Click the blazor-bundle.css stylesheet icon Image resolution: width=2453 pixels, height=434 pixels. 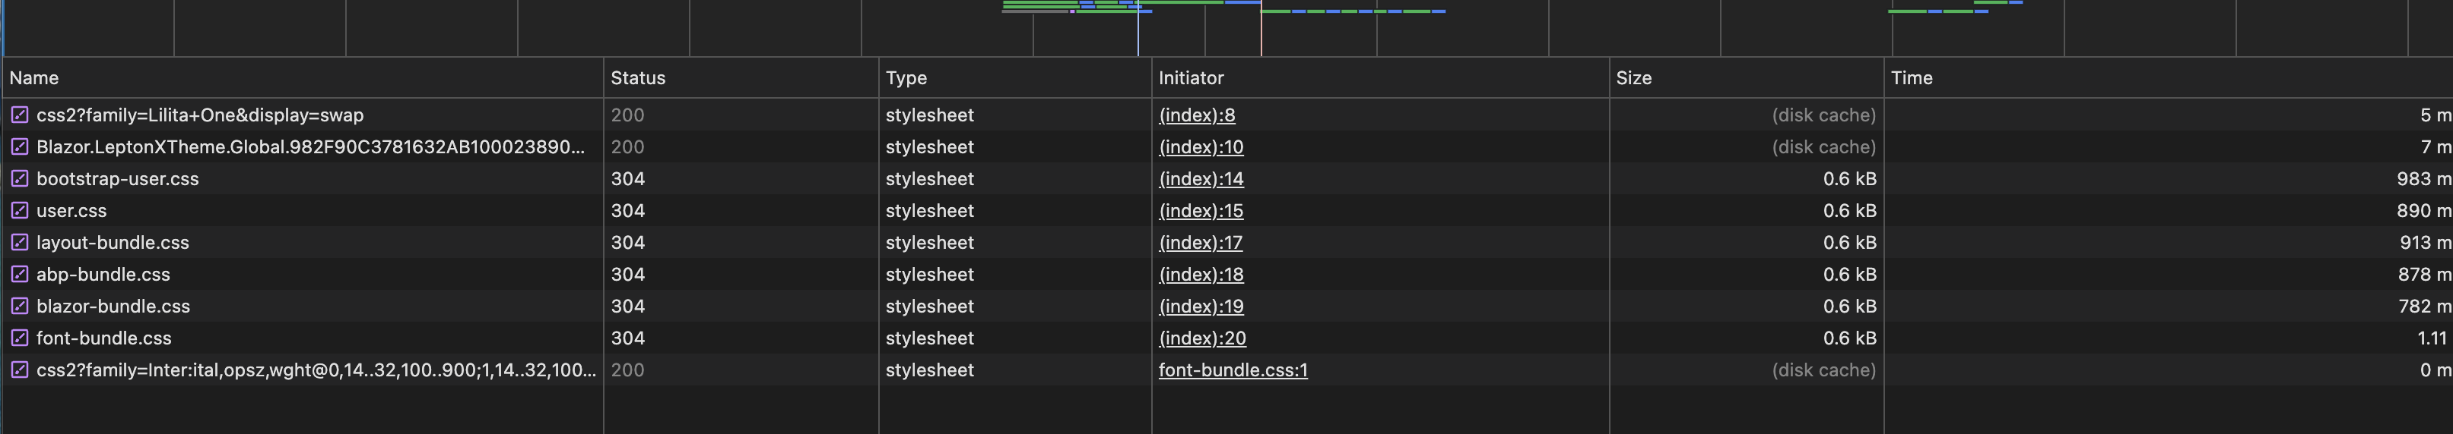click(x=19, y=306)
